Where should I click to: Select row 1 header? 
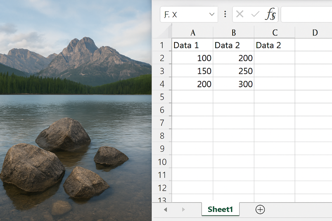coord(162,45)
